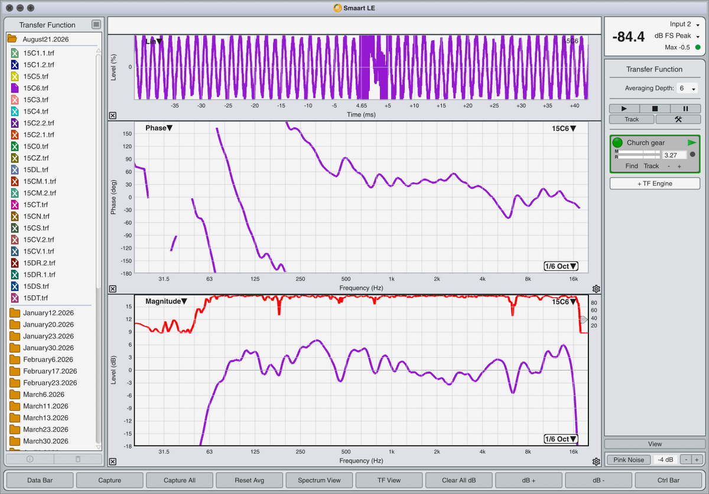Viewport: 709px width, 494px height.
Task: Click the 15CT.trf magenta trace icon
Action: pos(15,204)
